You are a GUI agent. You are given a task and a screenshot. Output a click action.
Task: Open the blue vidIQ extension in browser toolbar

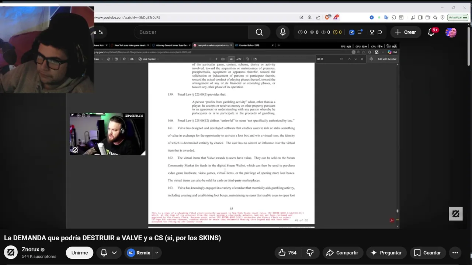[372, 17]
